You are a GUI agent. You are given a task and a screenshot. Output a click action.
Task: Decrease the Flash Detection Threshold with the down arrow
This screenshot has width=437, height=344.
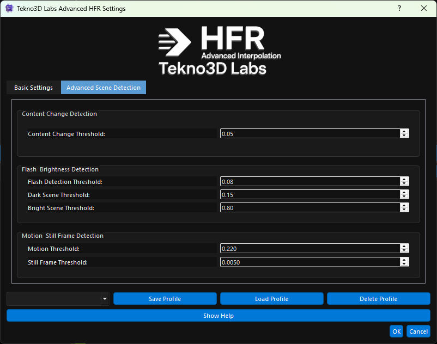404,183
